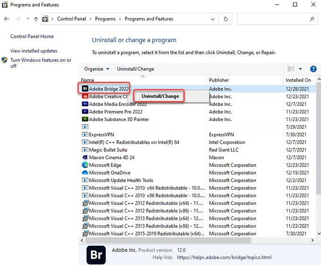Click the Programs breadcrumb

pyautogui.click(x=105, y=19)
